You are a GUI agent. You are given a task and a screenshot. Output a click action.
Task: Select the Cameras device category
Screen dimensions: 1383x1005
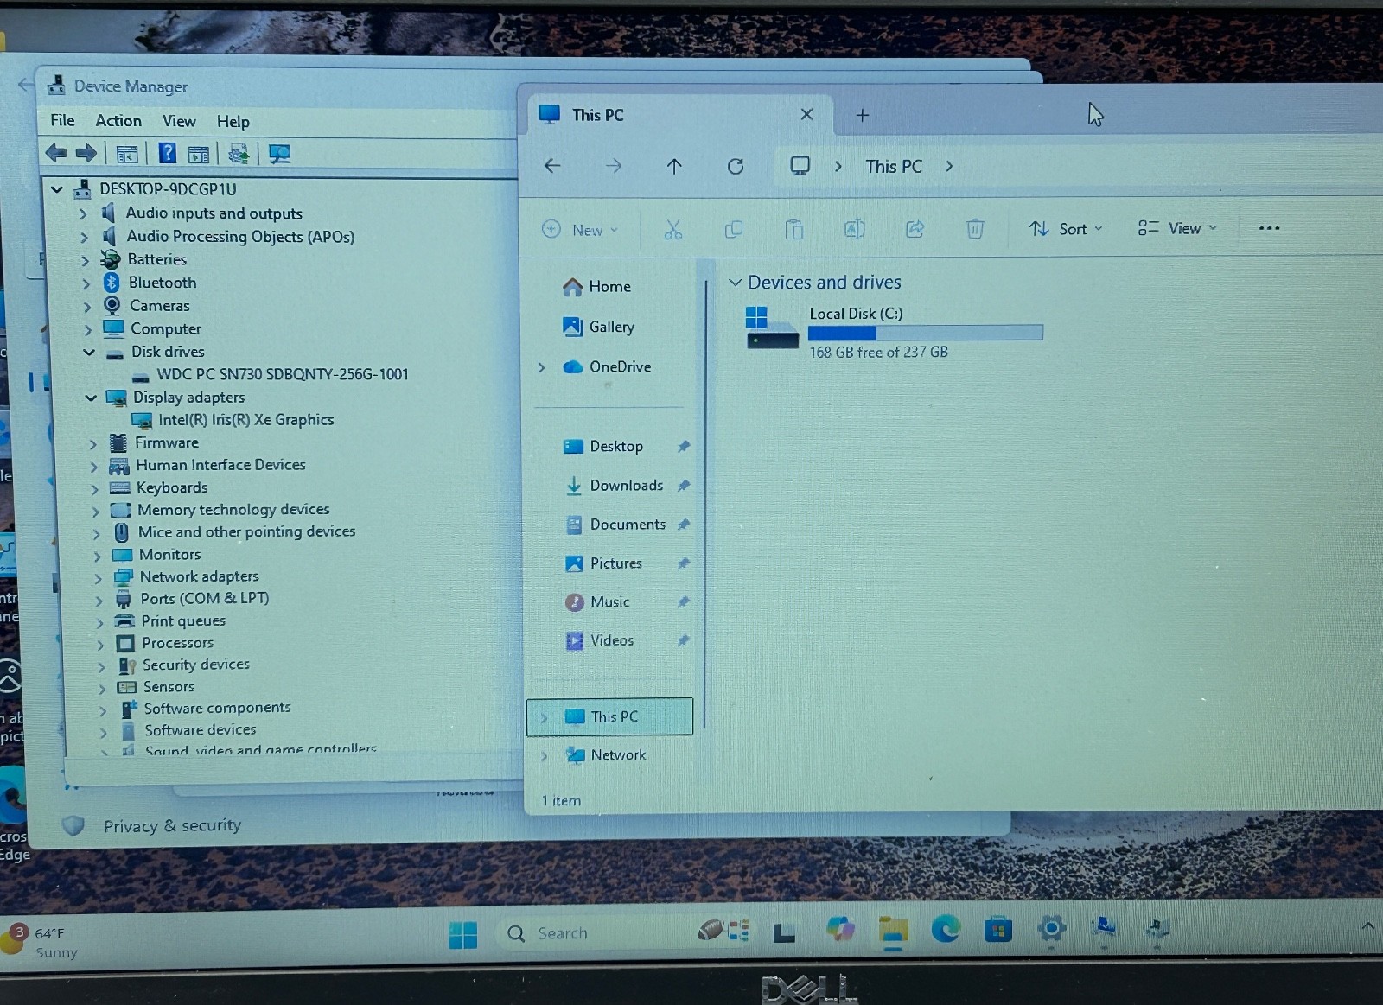159,306
